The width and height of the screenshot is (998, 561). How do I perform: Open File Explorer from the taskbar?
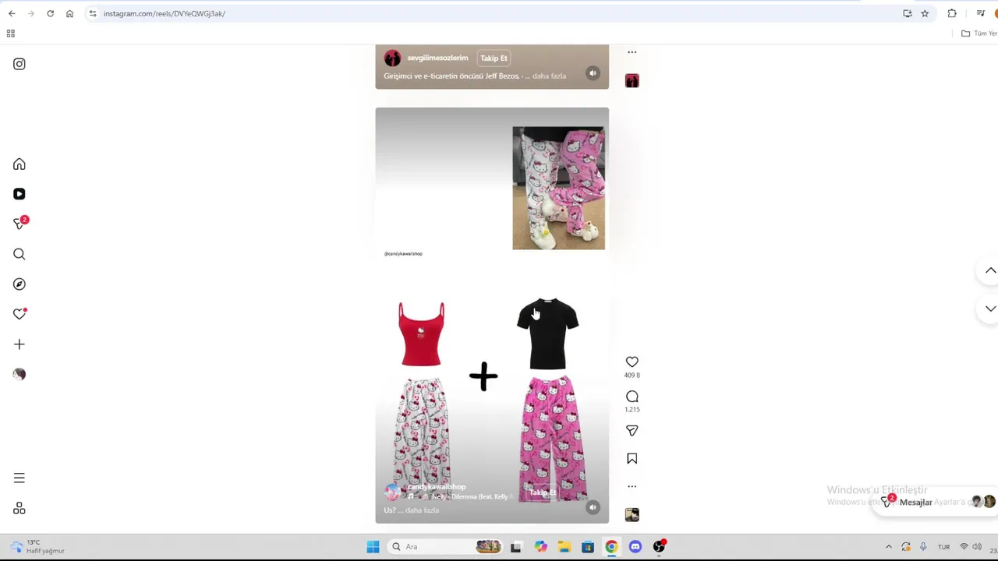click(x=564, y=547)
